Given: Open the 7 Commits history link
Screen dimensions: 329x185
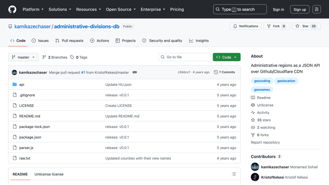Looking at the screenshot, I should pos(224,72).
